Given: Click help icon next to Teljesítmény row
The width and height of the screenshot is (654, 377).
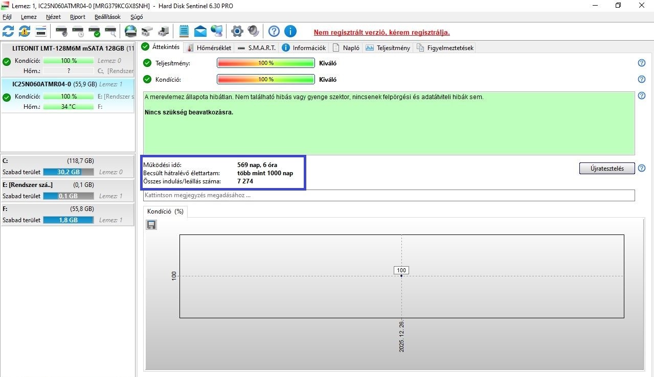Looking at the screenshot, I should tap(642, 63).
